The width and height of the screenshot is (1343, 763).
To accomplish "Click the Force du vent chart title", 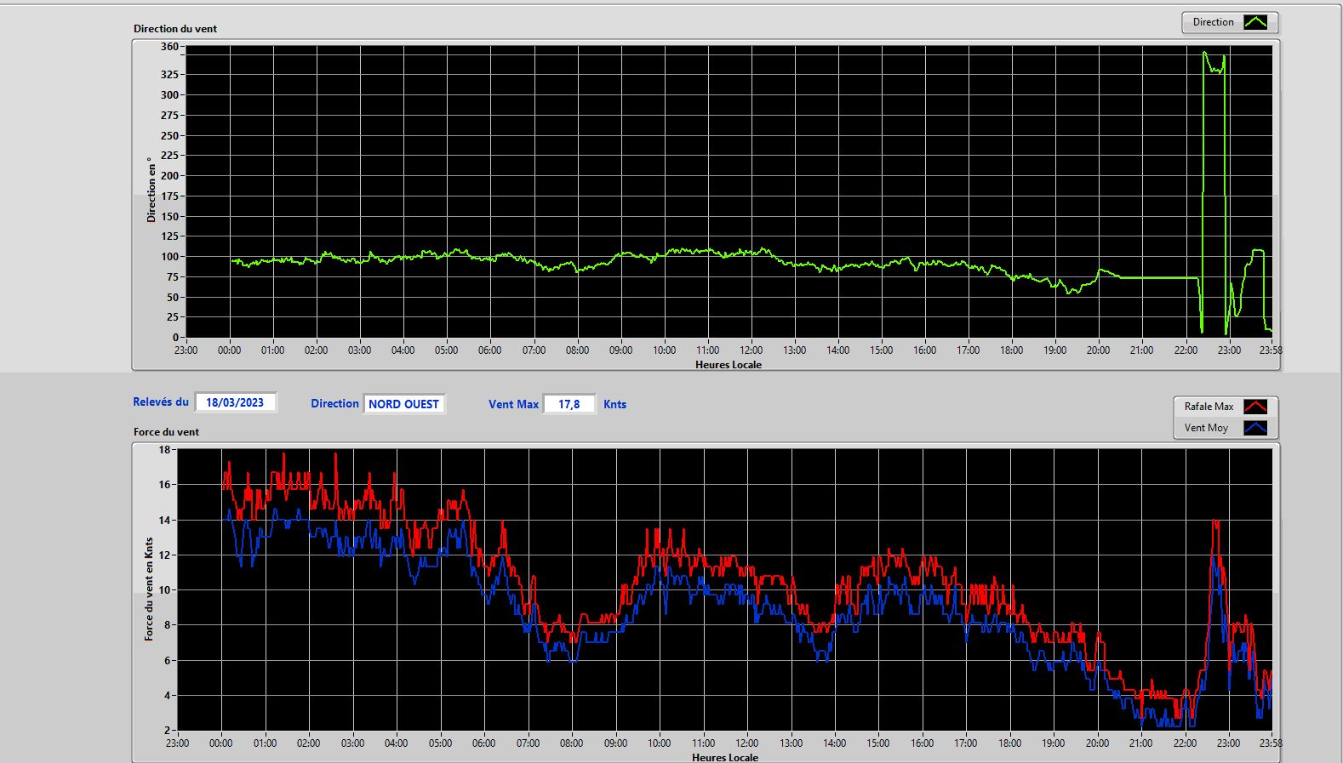I will [166, 432].
